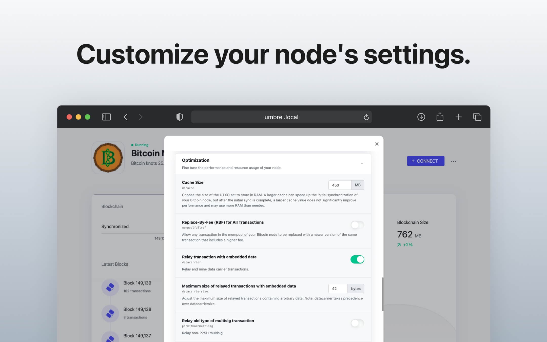Reload the umbrel.local page

[x=366, y=117]
